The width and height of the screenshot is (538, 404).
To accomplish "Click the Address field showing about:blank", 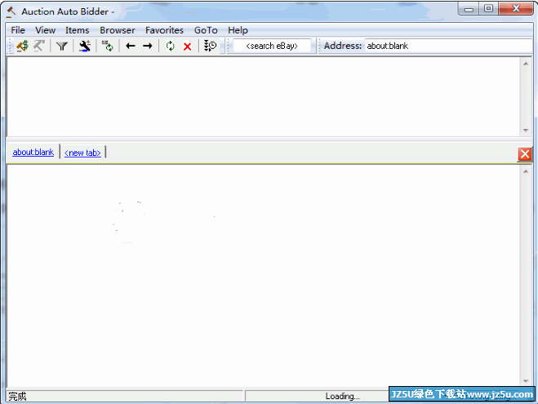I will 448,46.
